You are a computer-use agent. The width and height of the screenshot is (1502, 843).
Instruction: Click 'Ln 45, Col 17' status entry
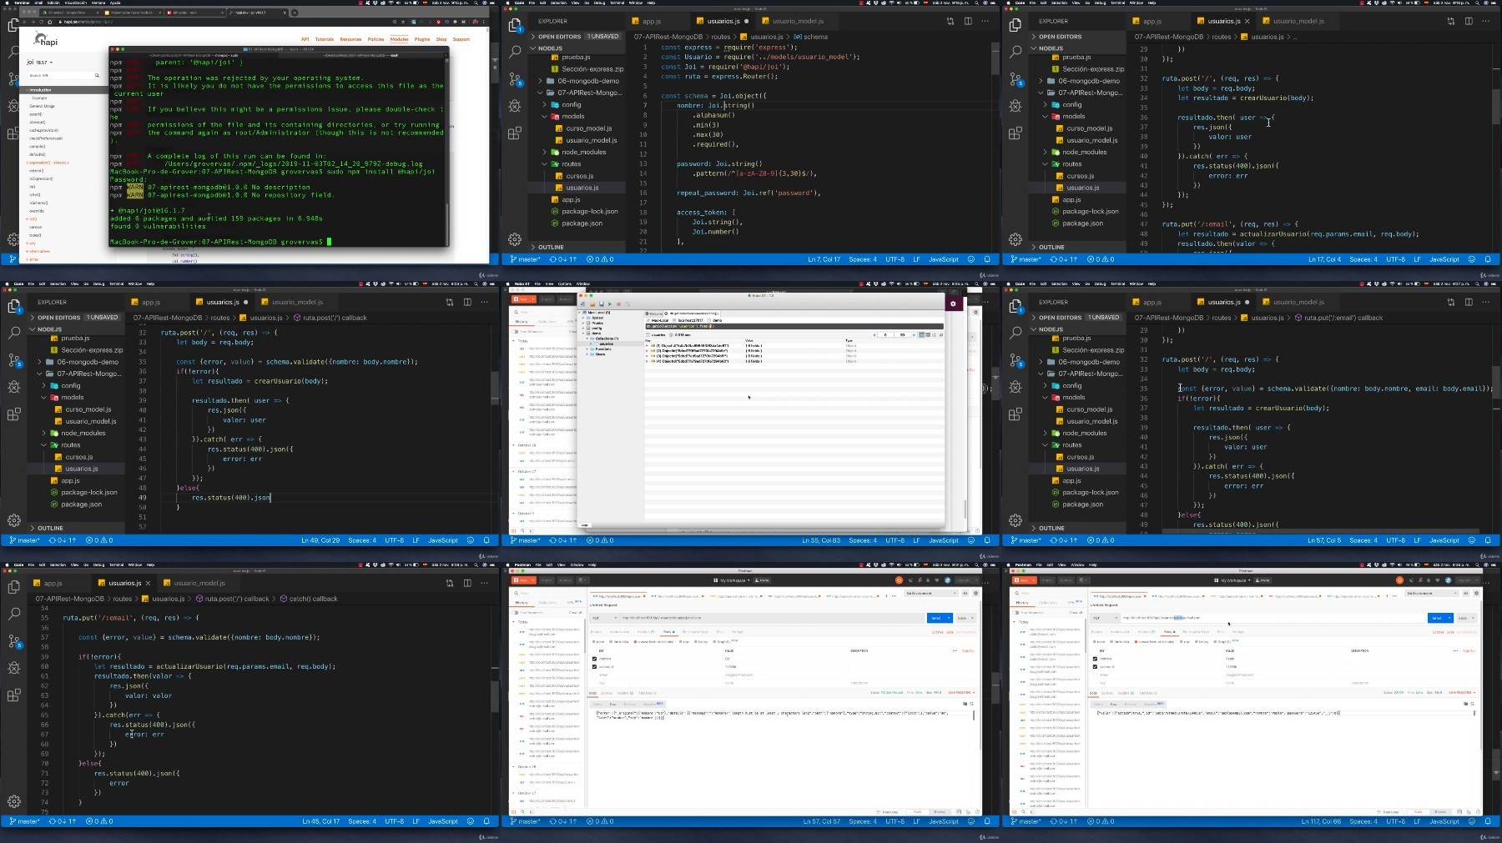pyautogui.click(x=320, y=821)
